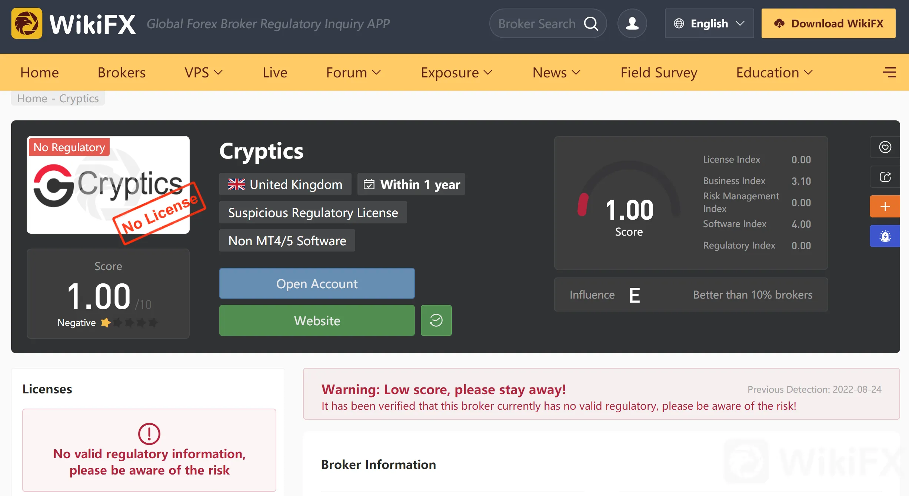This screenshot has width=909, height=496.
Task: Click the globe language icon
Action: click(679, 23)
